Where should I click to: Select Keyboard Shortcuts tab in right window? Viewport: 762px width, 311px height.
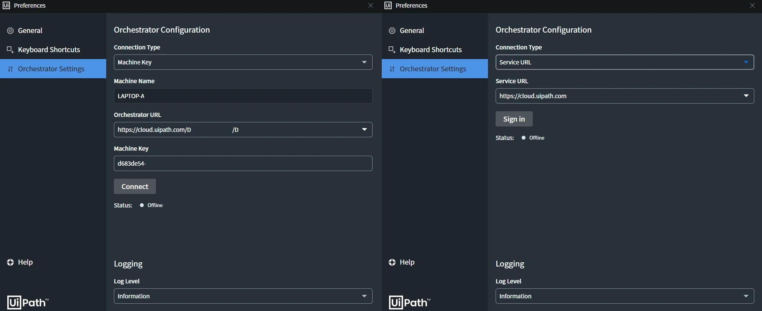point(435,50)
